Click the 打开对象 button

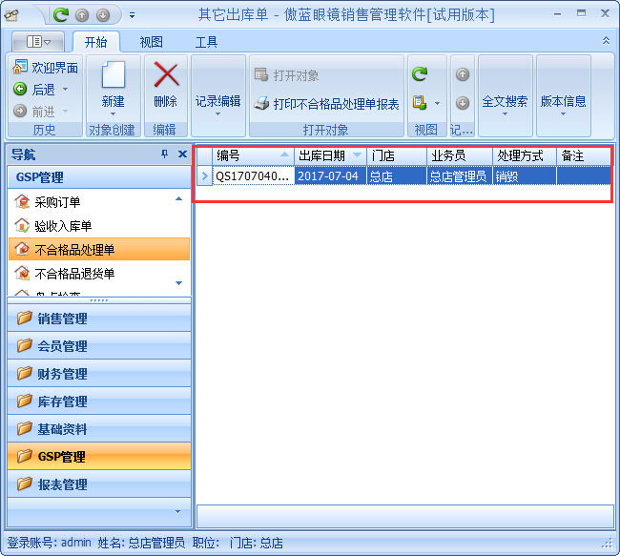point(287,75)
